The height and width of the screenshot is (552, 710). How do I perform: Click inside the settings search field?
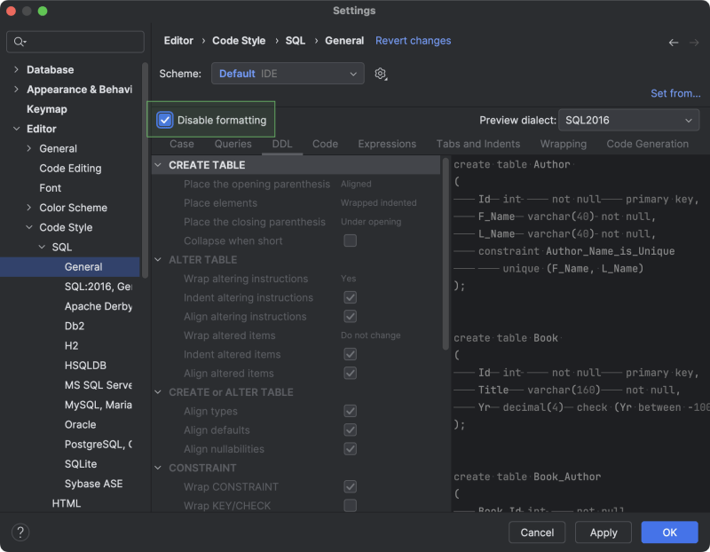point(75,42)
